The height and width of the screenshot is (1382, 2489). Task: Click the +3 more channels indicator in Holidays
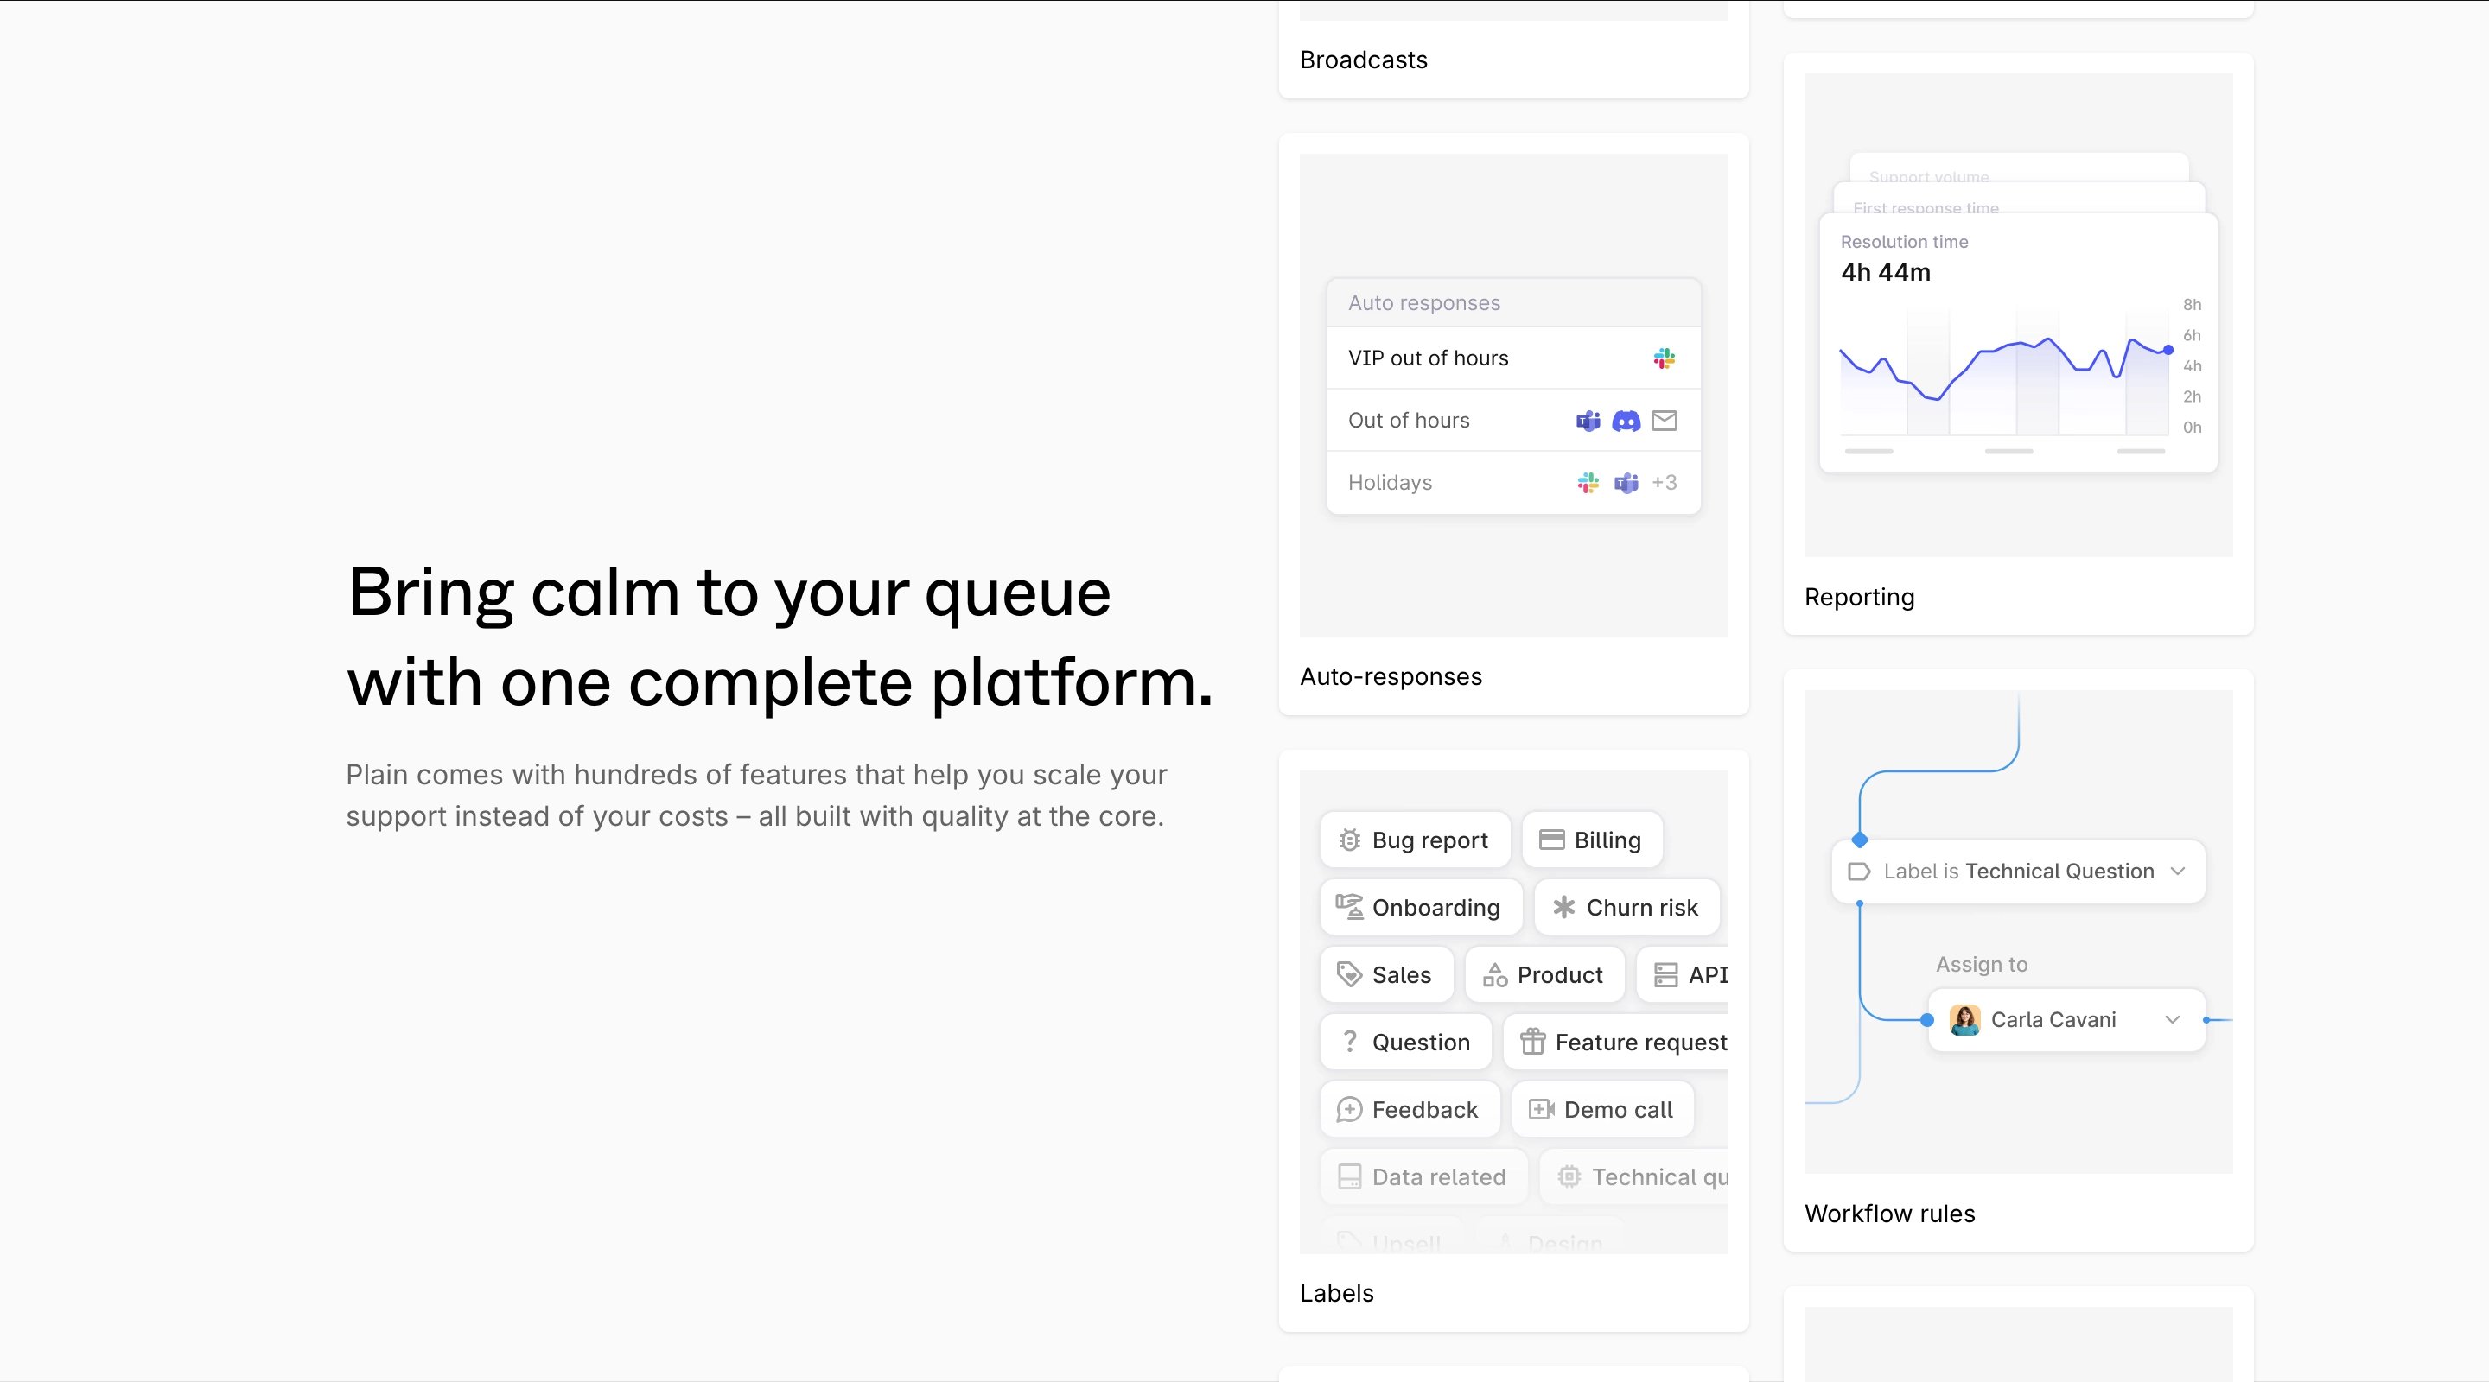coord(1664,483)
